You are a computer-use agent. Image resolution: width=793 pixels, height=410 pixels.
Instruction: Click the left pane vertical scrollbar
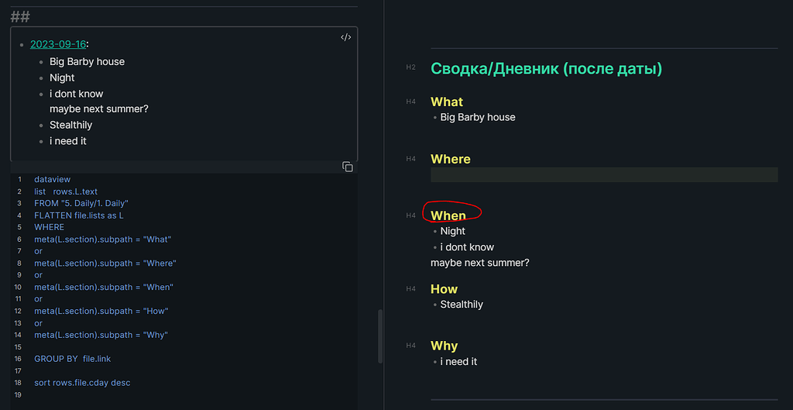pyautogui.click(x=379, y=336)
